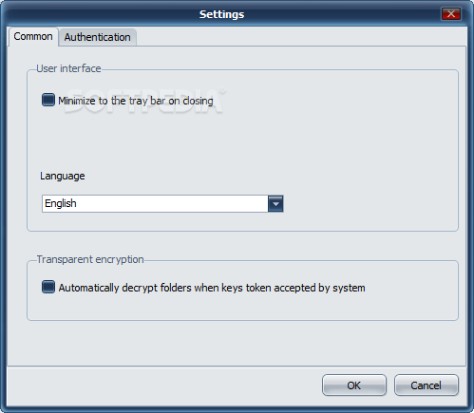Confirm settings with the OK button

tap(354, 385)
